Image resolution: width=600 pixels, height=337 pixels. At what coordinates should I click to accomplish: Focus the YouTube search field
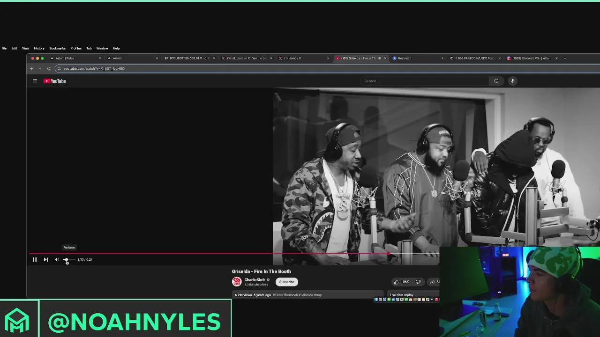tap(424, 81)
